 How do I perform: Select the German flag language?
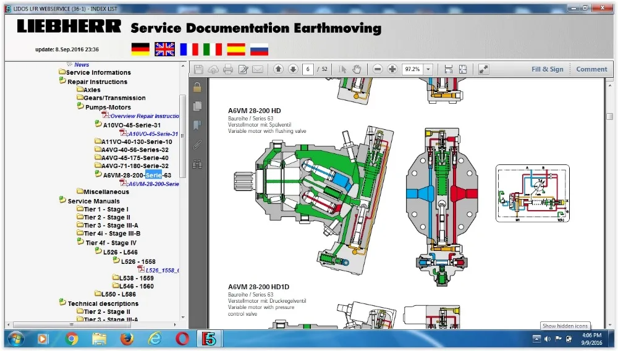140,49
